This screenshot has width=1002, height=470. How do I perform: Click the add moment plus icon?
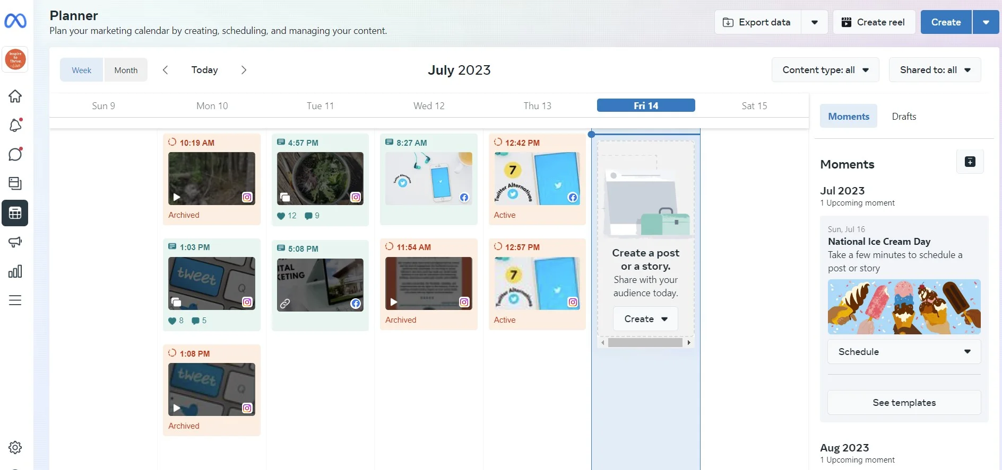[x=970, y=162]
